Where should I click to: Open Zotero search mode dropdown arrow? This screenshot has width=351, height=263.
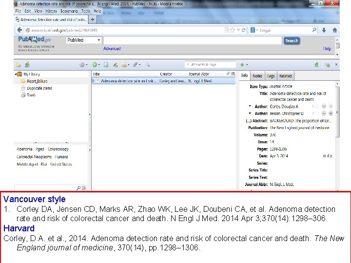pyautogui.click(x=188, y=64)
